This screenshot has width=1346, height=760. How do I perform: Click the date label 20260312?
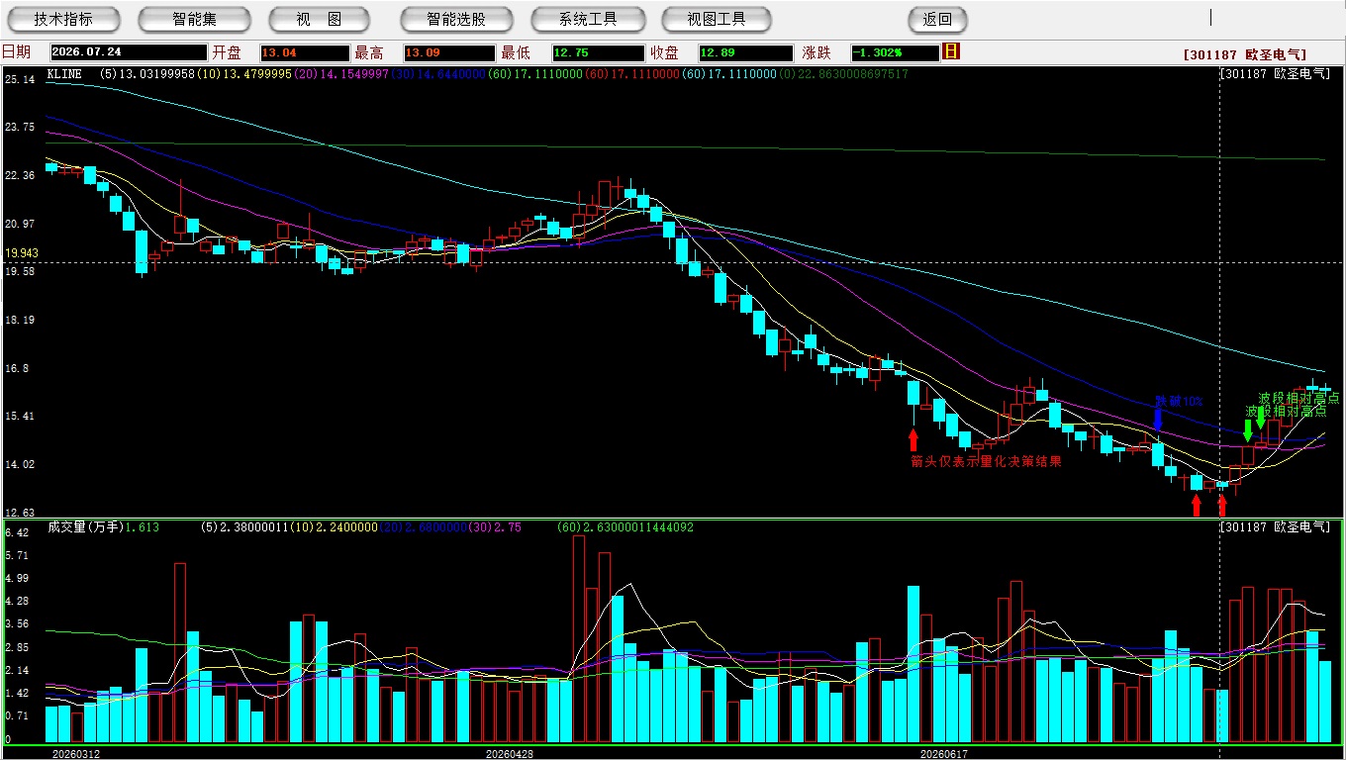tap(75, 754)
